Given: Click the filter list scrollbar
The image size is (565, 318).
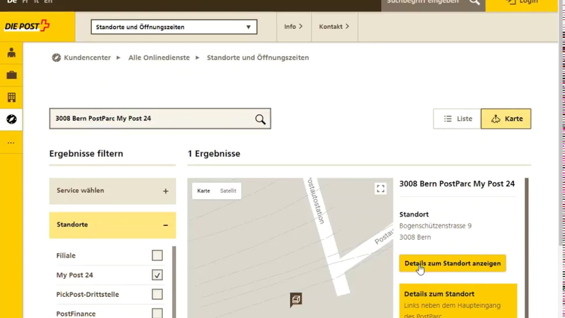Looking at the screenshot, I should tap(174, 282).
